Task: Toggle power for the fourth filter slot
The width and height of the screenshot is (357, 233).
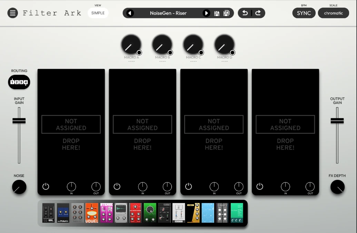Action: point(260,187)
